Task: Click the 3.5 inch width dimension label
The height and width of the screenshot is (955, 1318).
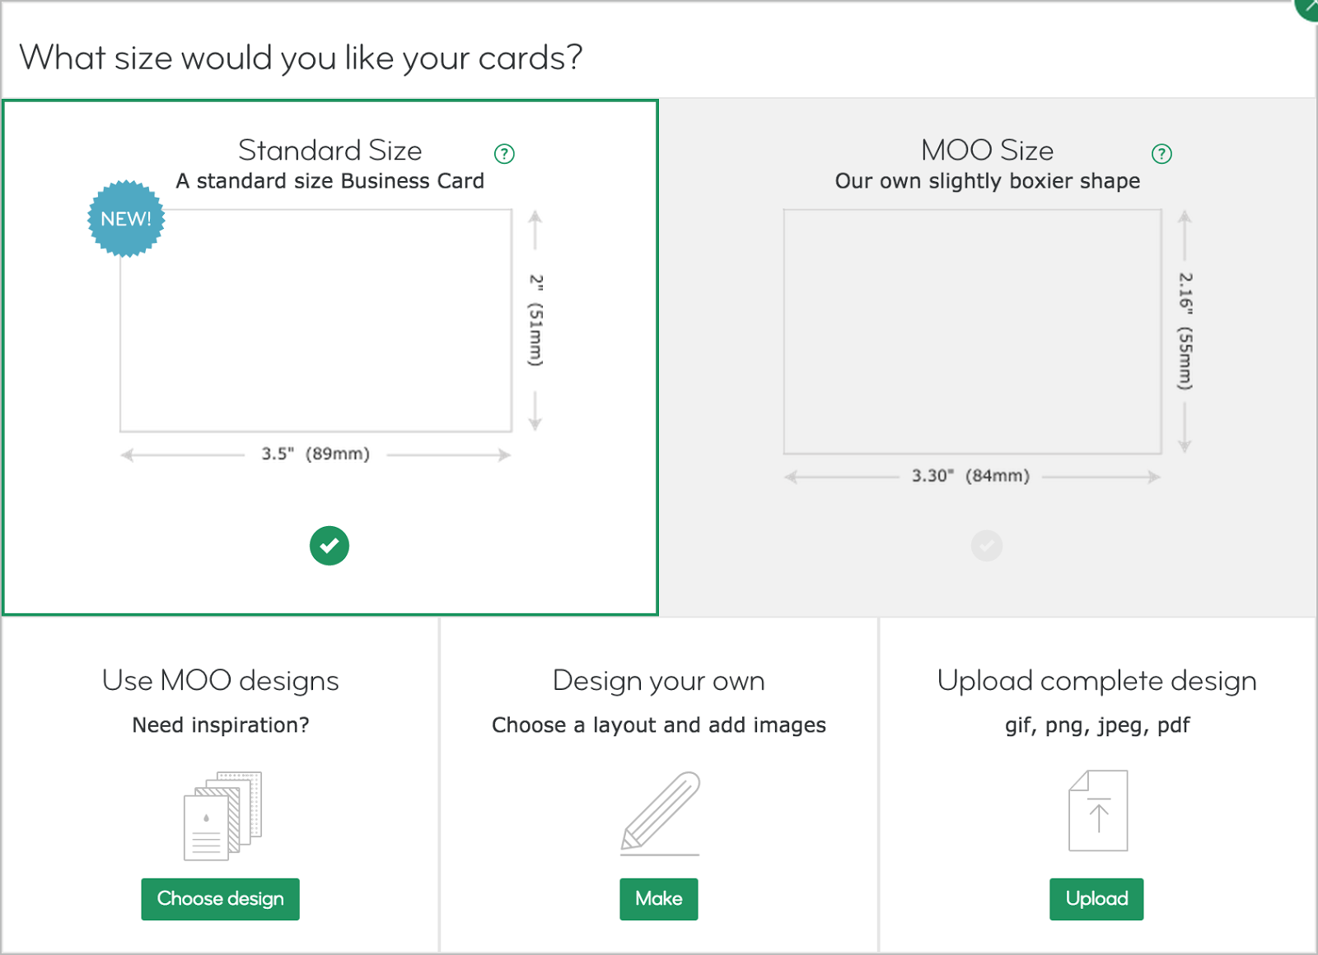Action: point(315,454)
